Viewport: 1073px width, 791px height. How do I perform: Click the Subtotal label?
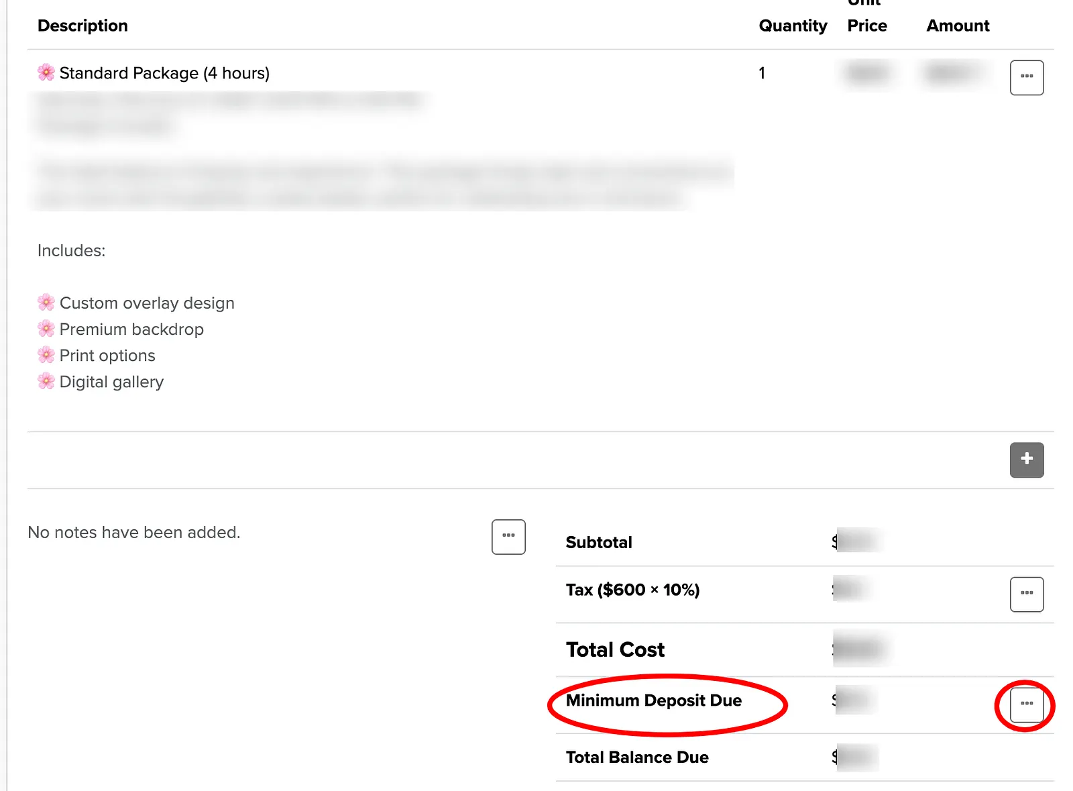(599, 542)
